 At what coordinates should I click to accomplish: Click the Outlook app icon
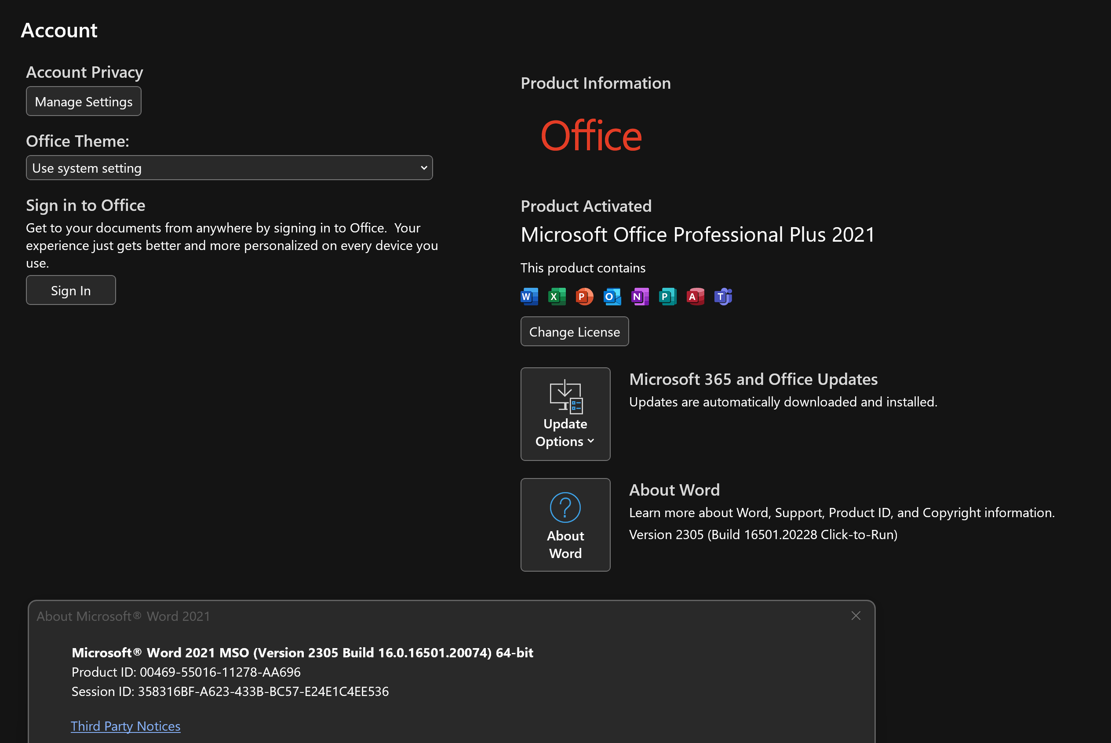[x=612, y=297]
